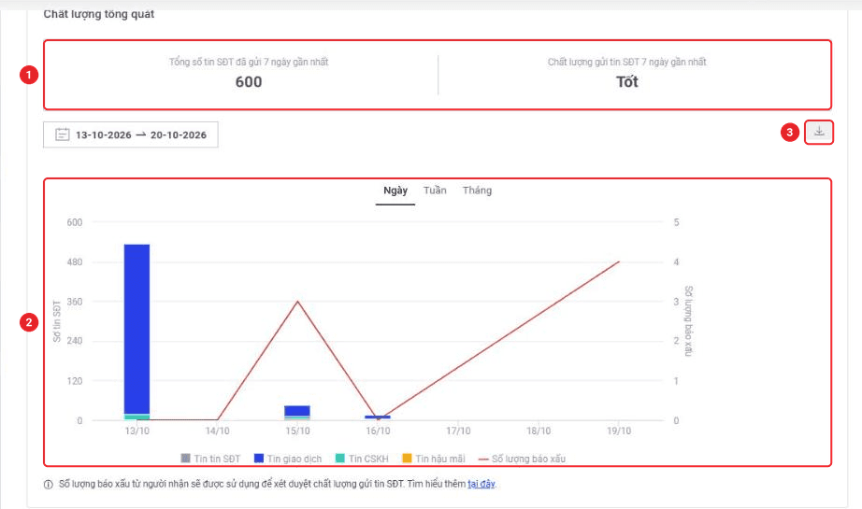Open the "tại đây" learn more link
The width and height of the screenshot is (862, 509).
pos(481,484)
